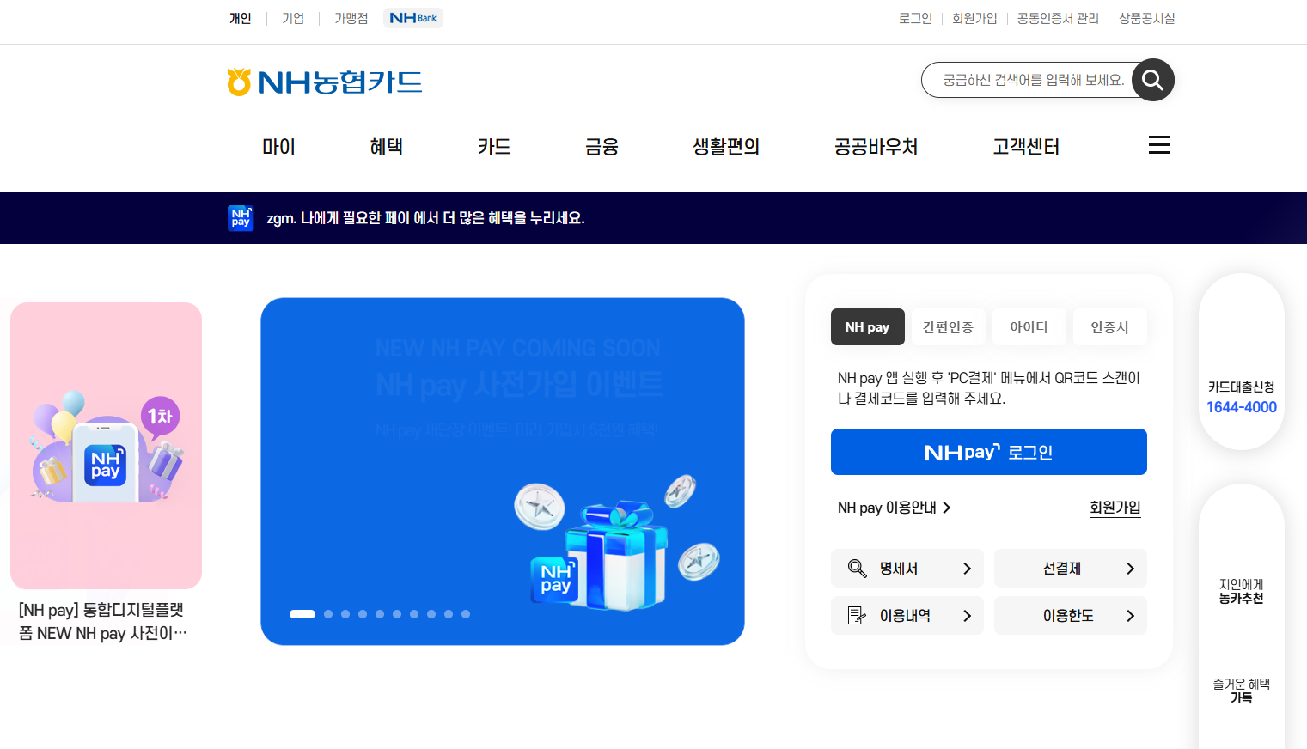
Task: Open the 금융 menu
Action: pyautogui.click(x=602, y=147)
